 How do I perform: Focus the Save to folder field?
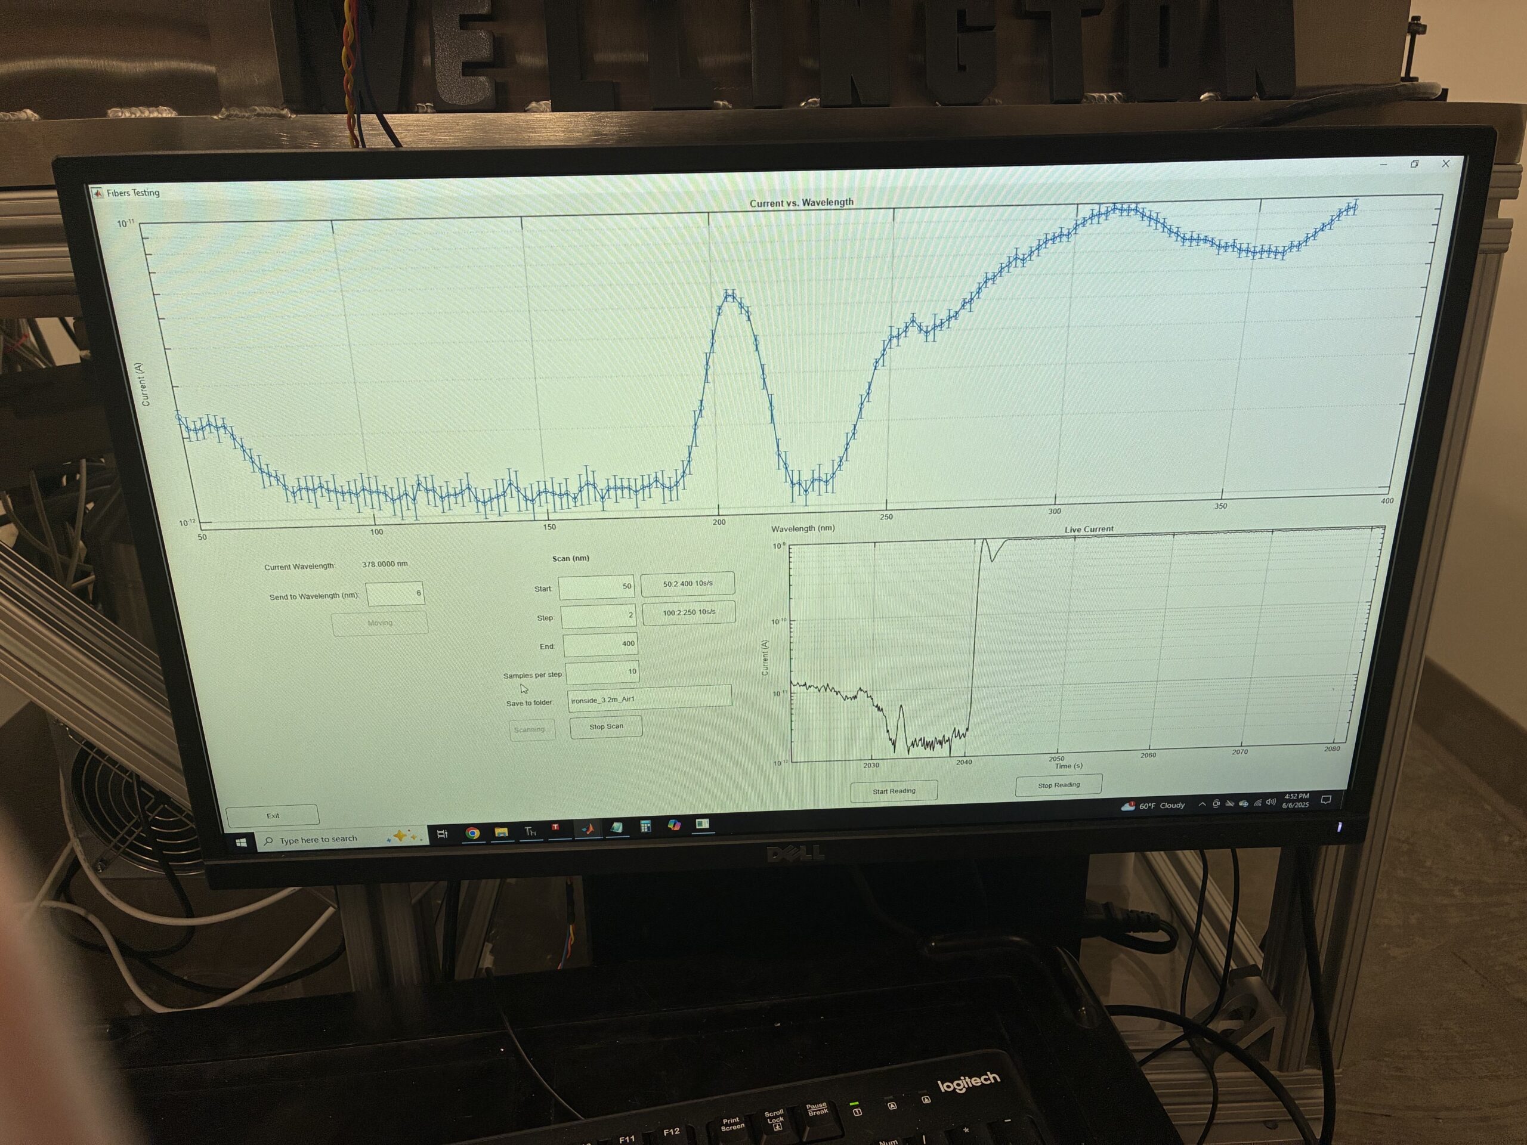click(x=649, y=698)
